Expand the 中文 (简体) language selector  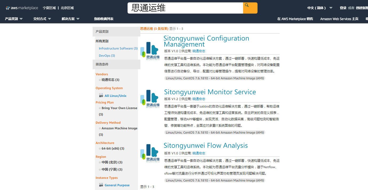[x=320, y=8]
